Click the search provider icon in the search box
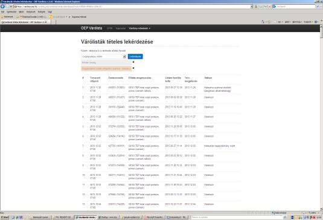323x220 pixels. (x=274, y=7)
